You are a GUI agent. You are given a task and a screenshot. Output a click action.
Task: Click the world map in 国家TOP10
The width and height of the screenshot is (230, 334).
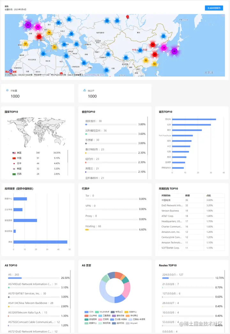[x=37, y=132]
